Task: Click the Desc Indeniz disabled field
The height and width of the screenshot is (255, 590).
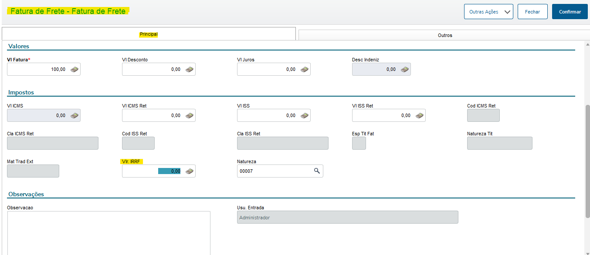Action: click(381, 69)
